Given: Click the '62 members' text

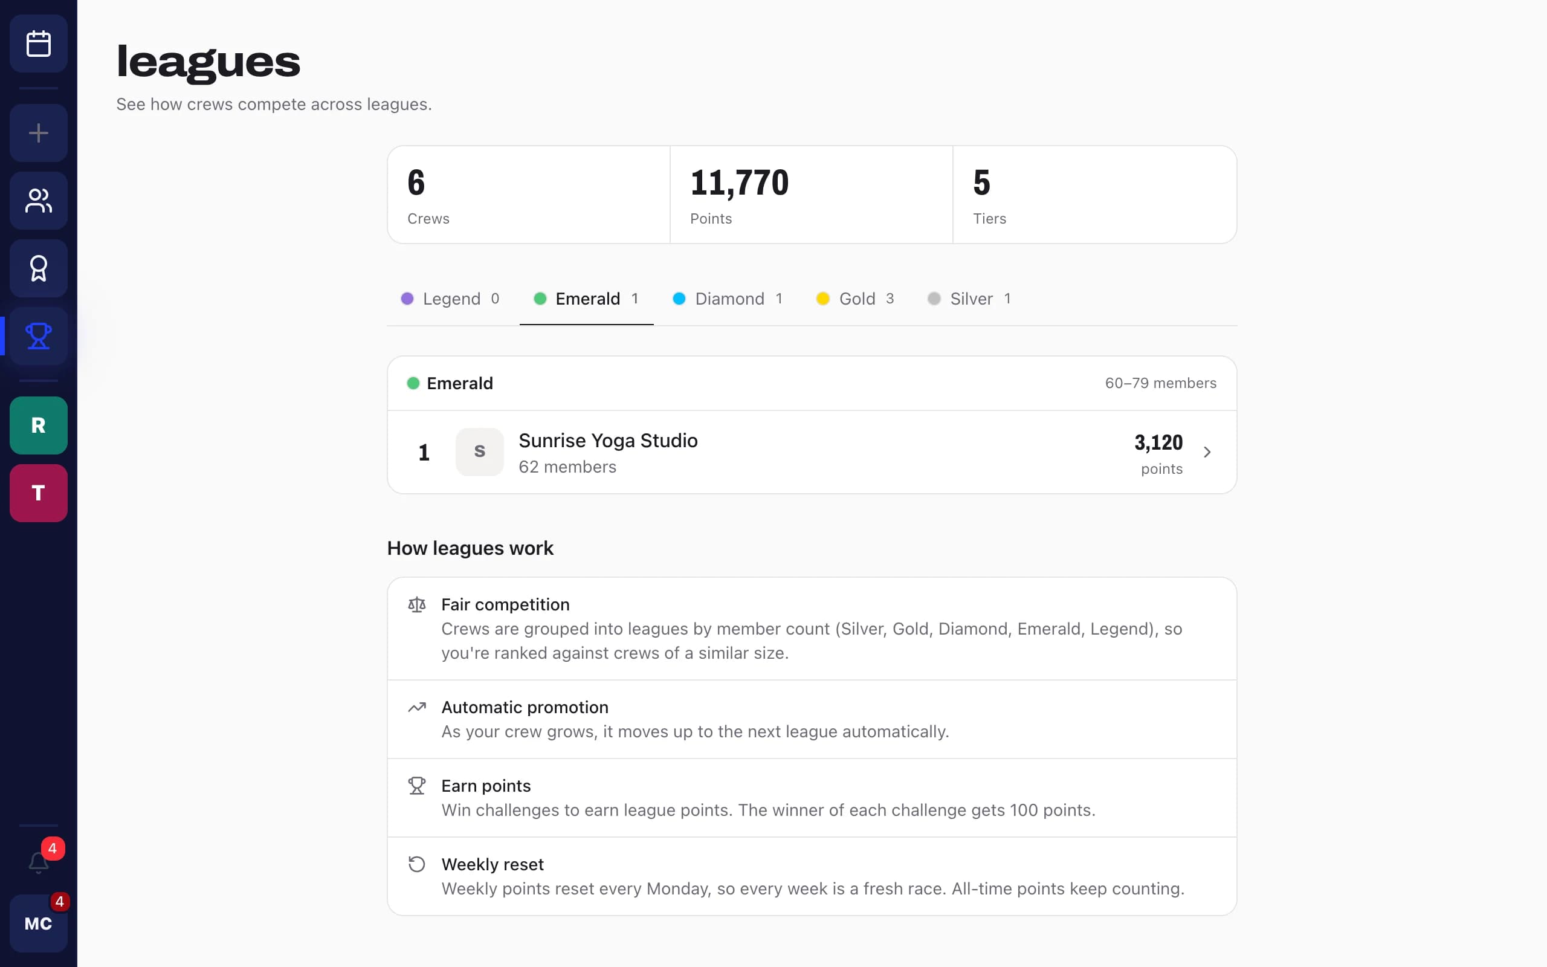Looking at the screenshot, I should 567,467.
